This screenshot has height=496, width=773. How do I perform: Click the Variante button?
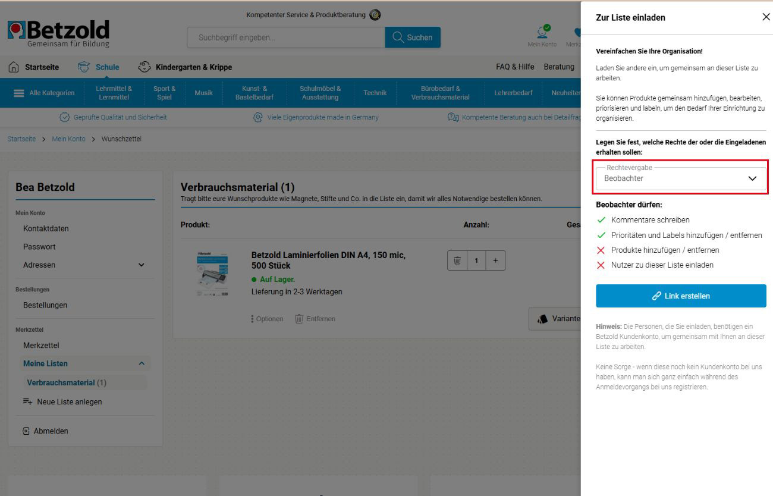[x=555, y=319]
